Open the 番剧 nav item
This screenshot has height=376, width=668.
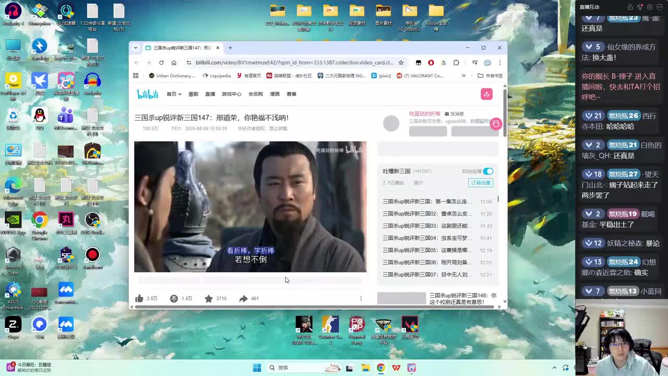pyautogui.click(x=193, y=94)
